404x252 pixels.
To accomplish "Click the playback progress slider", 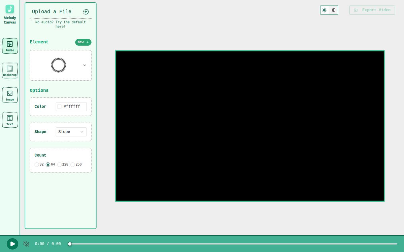I will coord(233,244).
